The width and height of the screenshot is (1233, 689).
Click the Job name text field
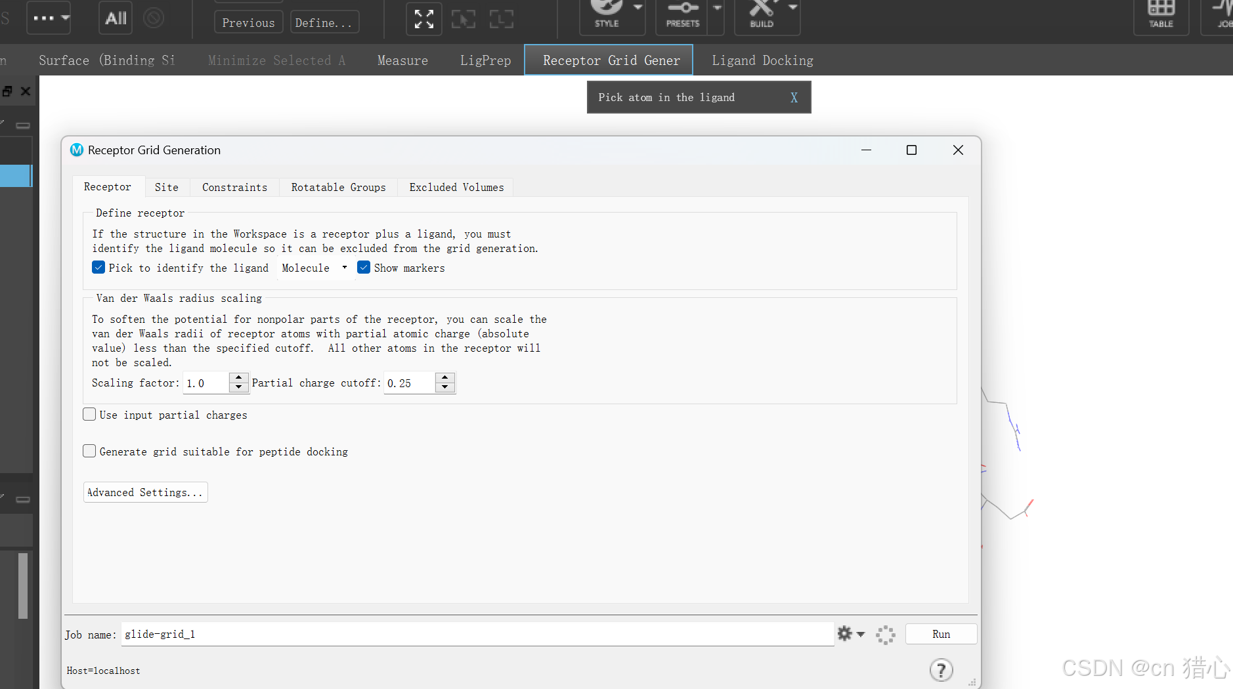(477, 634)
